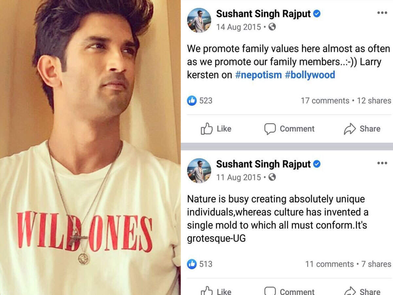
Task: Click the public globe icon next to 14 Aug 2015
Action: pos(272,27)
